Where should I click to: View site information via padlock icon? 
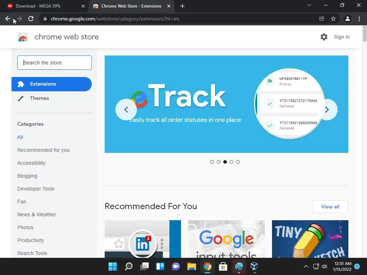pos(45,19)
